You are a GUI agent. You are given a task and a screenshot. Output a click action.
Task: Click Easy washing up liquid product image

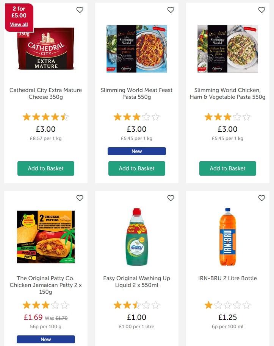point(137,237)
